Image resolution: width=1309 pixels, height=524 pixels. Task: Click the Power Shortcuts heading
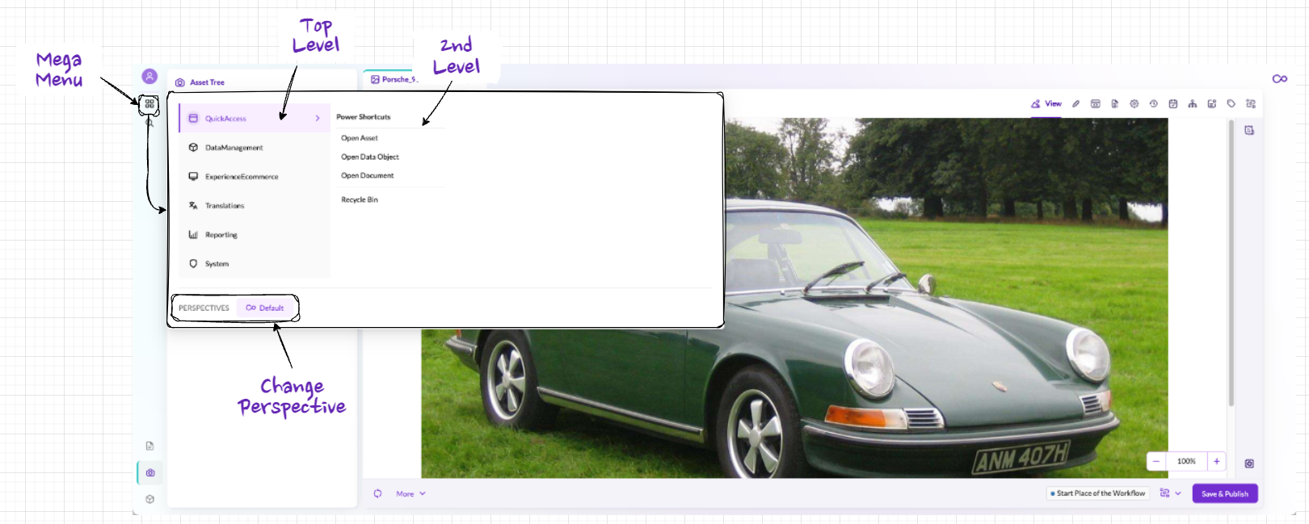click(364, 117)
